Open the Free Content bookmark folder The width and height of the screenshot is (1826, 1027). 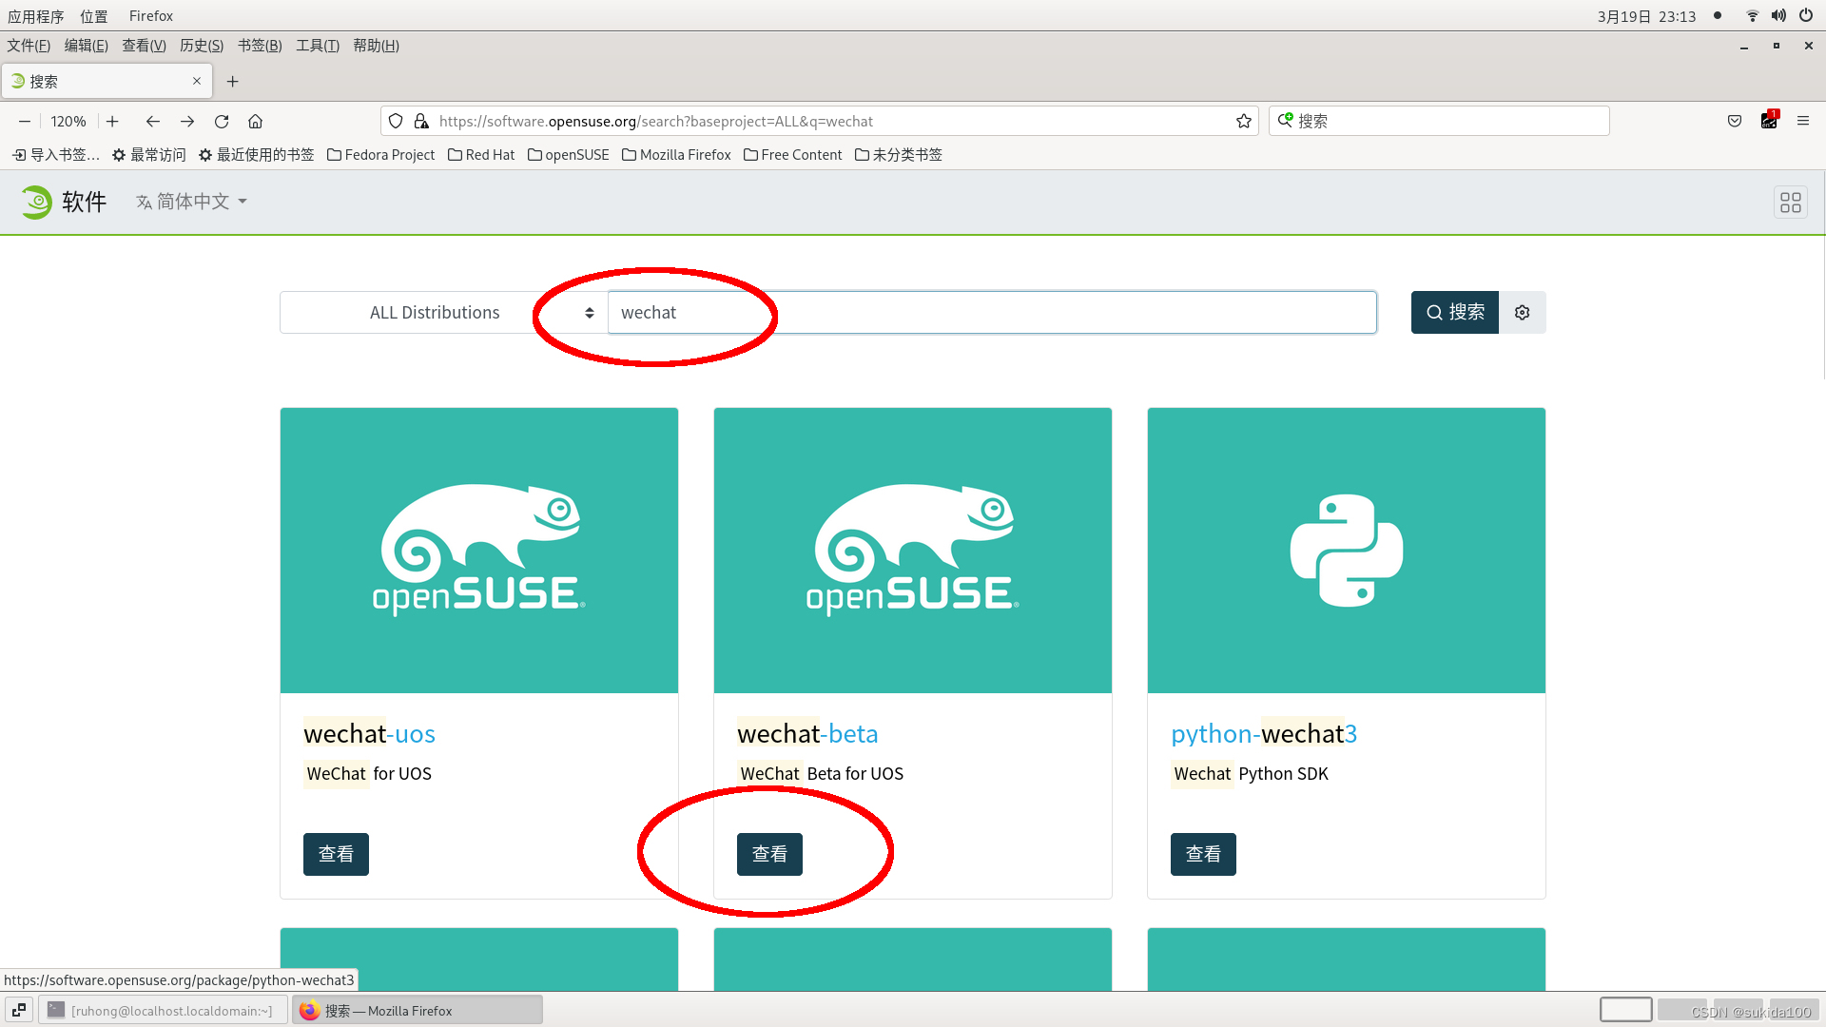pos(793,155)
